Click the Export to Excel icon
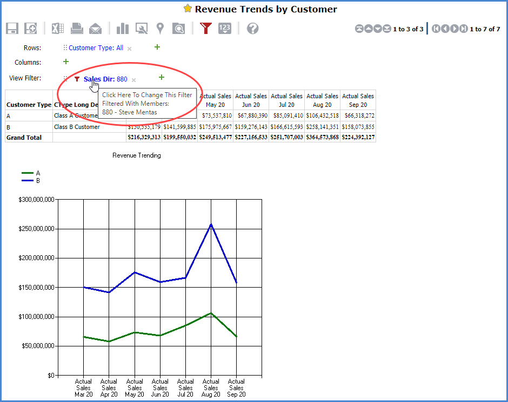 [58, 29]
